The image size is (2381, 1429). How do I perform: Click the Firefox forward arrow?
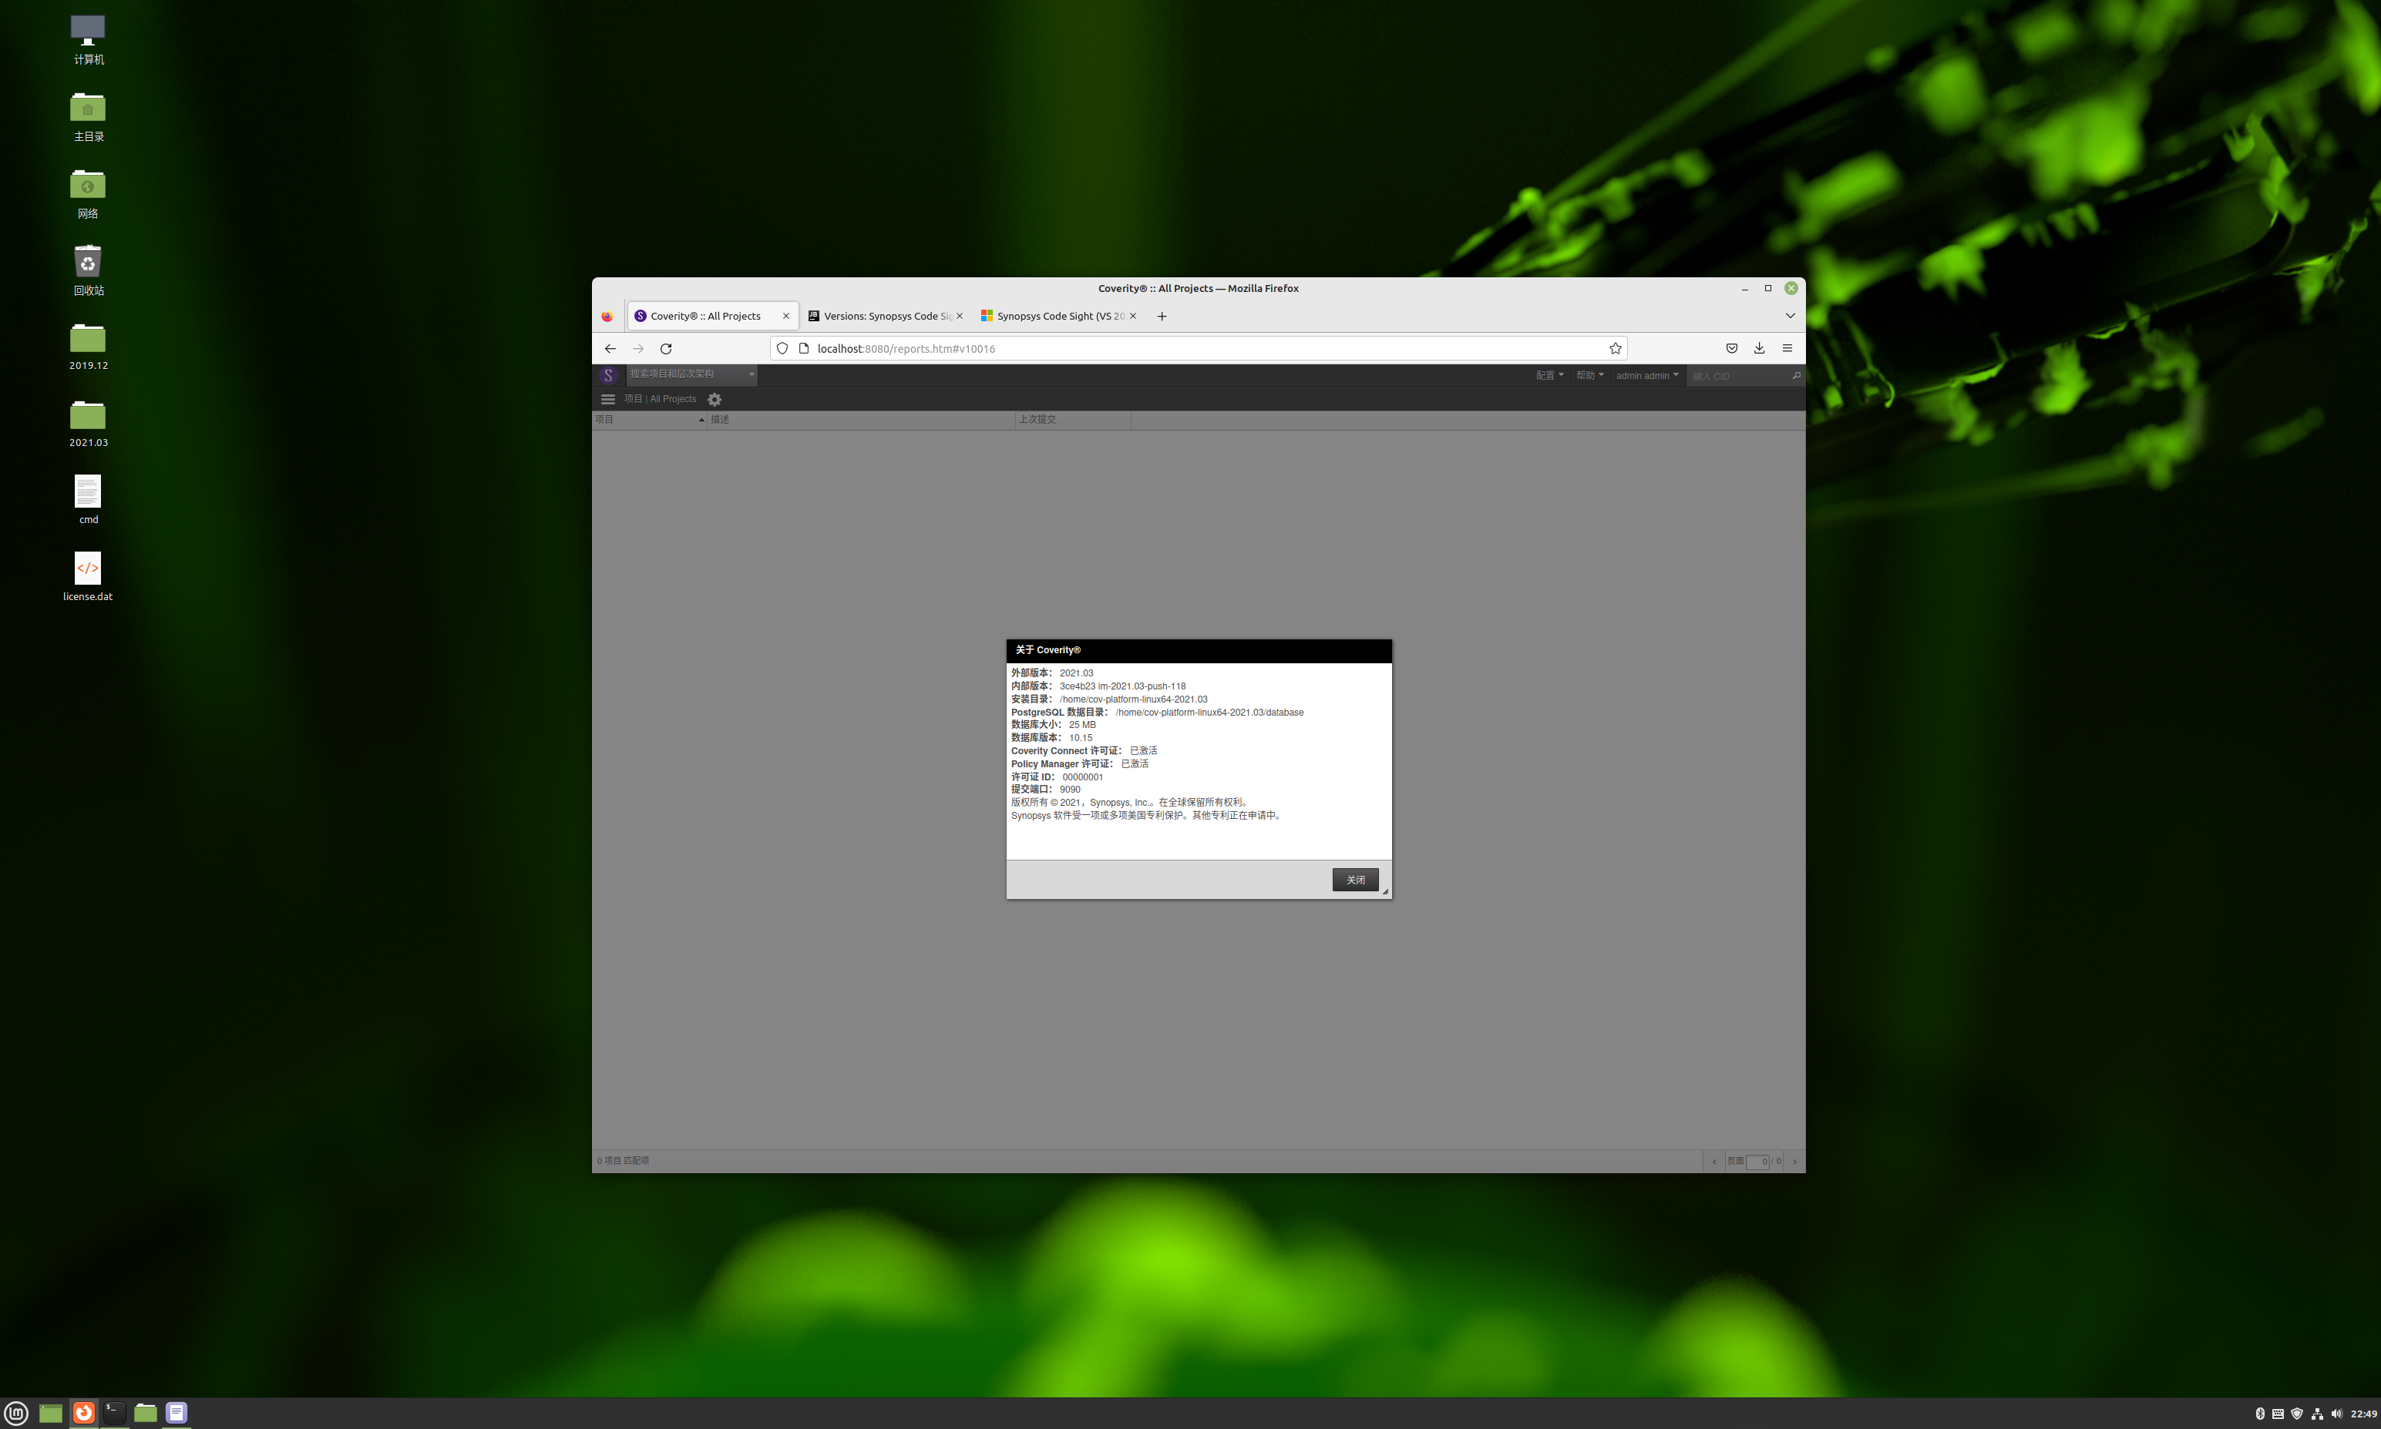[x=637, y=348]
